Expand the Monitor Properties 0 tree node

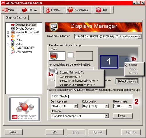8,33
